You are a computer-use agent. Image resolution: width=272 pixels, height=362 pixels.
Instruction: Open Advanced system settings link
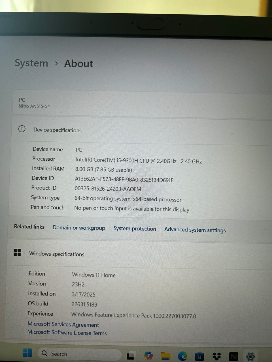[x=195, y=230]
